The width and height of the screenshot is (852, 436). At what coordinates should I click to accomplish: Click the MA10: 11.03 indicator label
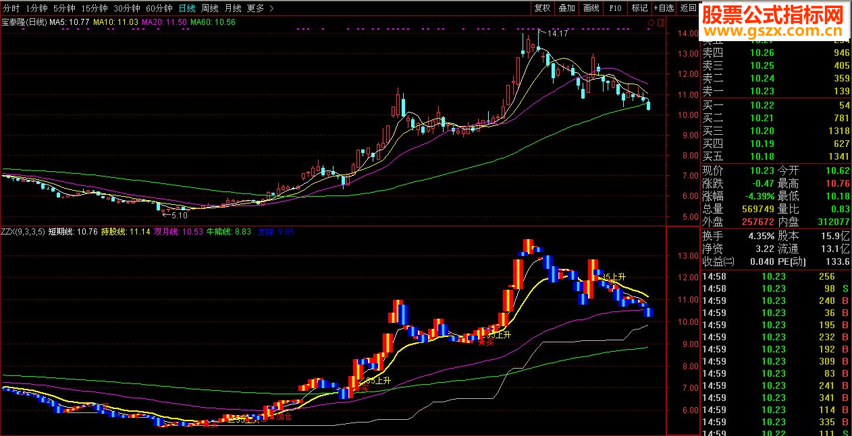coord(116,22)
